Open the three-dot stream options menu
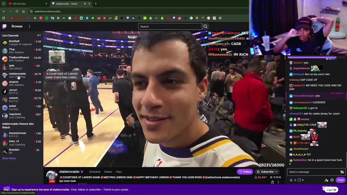Viewport: 347px width, 195px height. click(x=278, y=182)
